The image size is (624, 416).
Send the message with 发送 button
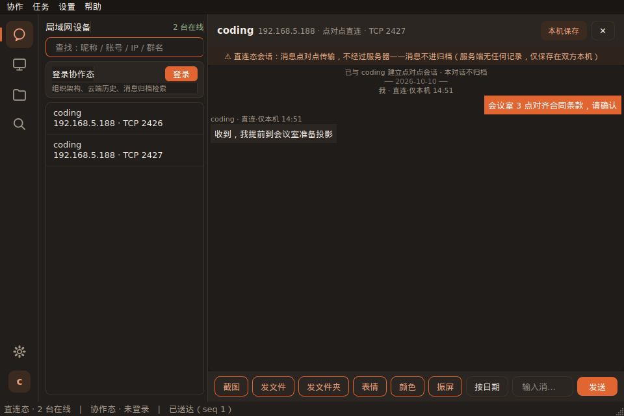click(x=597, y=387)
